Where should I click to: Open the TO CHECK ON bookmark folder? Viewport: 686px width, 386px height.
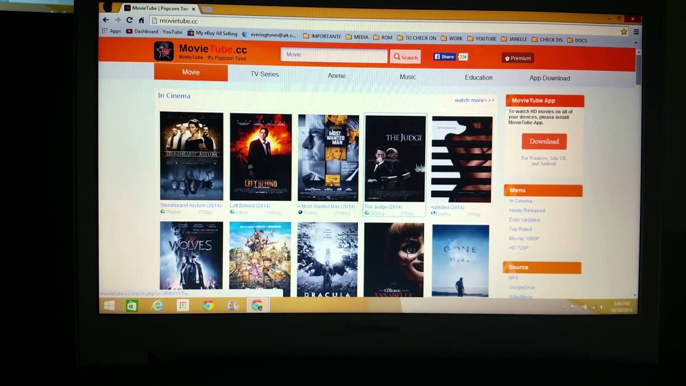coord(416,38)
